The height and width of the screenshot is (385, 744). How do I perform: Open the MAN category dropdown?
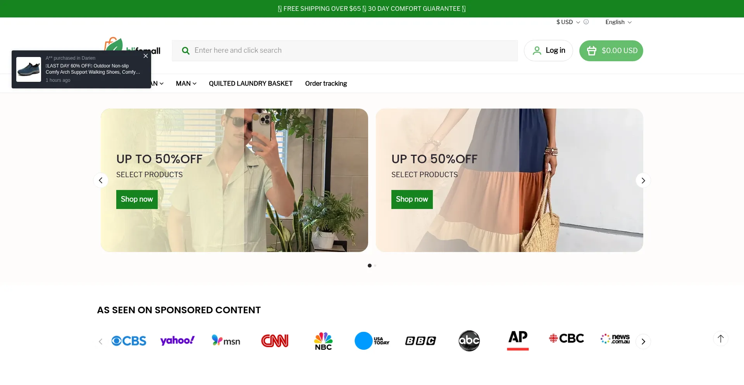pos(186,83)
